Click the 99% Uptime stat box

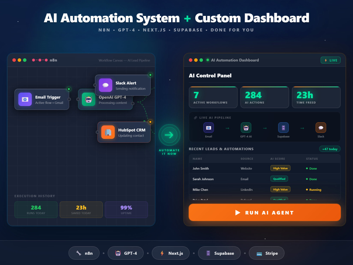coord(126,210)
